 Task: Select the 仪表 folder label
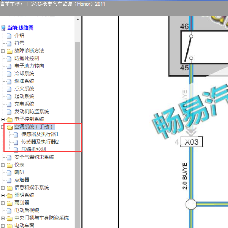pos(19,165)
